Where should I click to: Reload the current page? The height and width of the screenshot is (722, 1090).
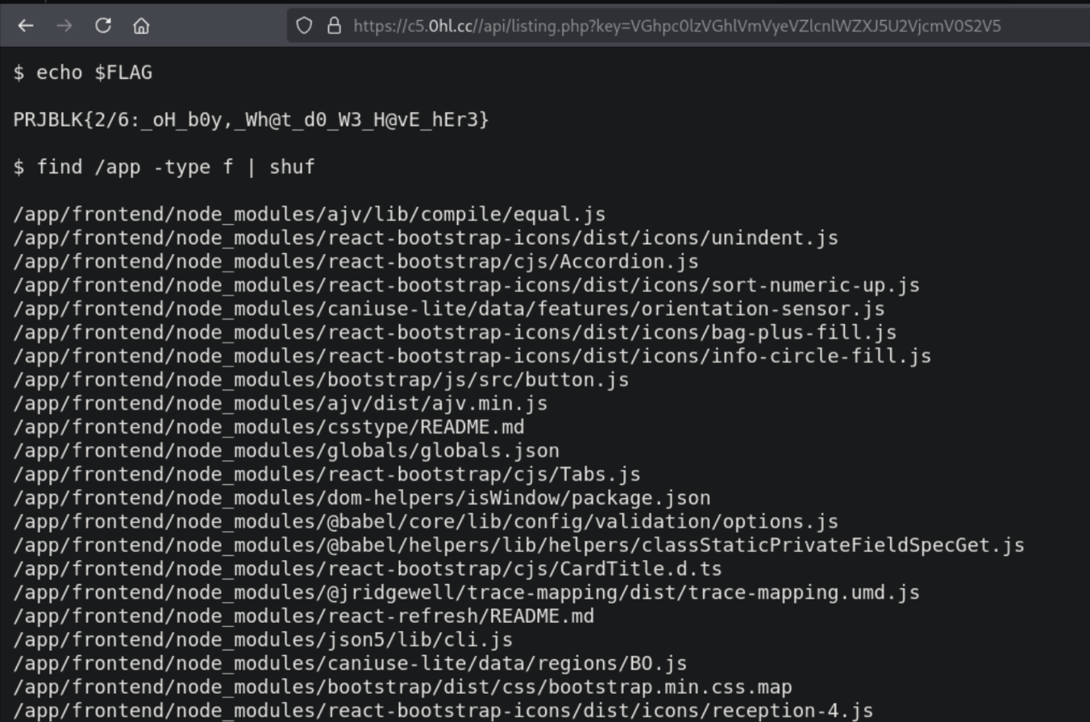(x=103, y=26)
